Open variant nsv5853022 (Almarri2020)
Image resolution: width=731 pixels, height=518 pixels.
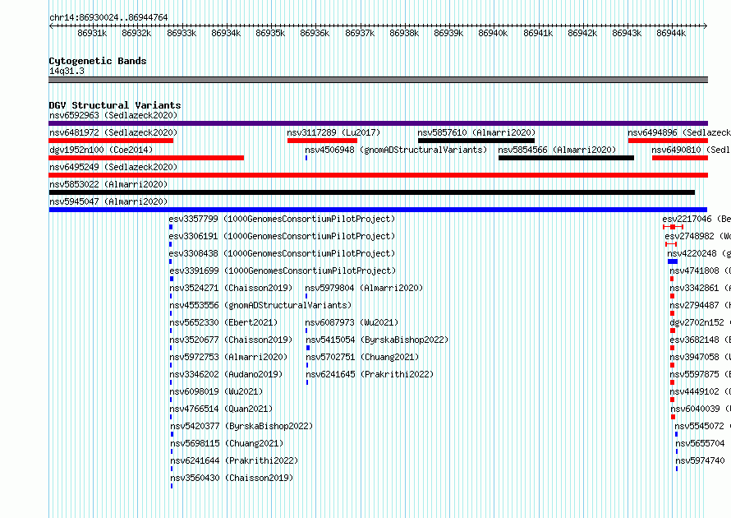click(x=108, y=184)
